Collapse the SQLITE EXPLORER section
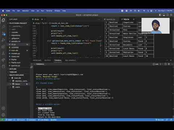The width and height of the screenshot is (174, 130). [x=16, y=75]
